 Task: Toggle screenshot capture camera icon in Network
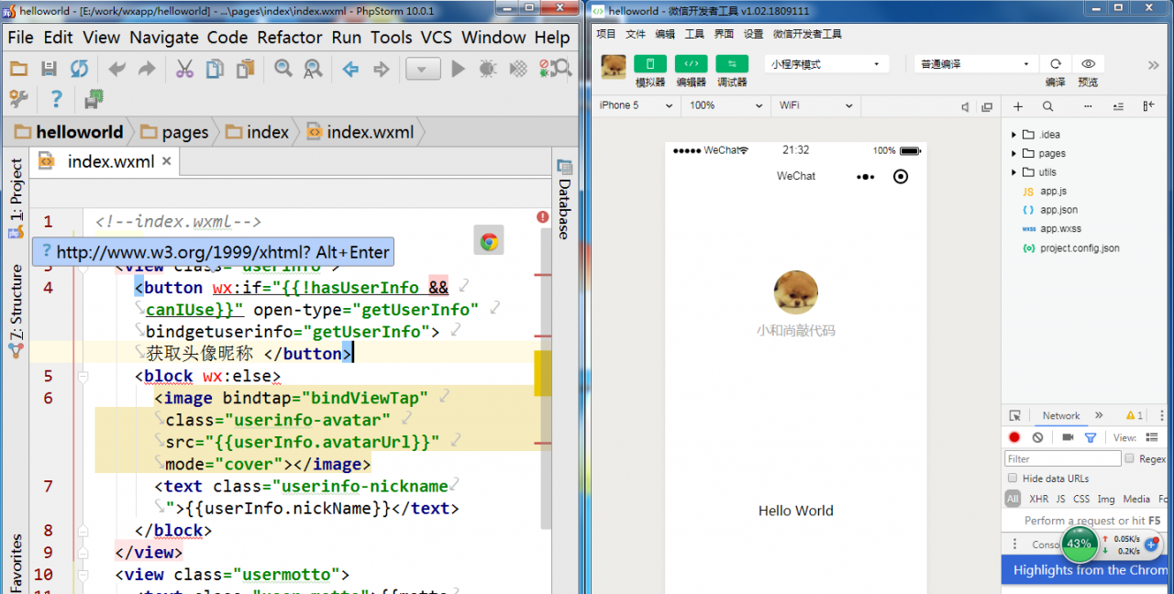pos(1068,438)
